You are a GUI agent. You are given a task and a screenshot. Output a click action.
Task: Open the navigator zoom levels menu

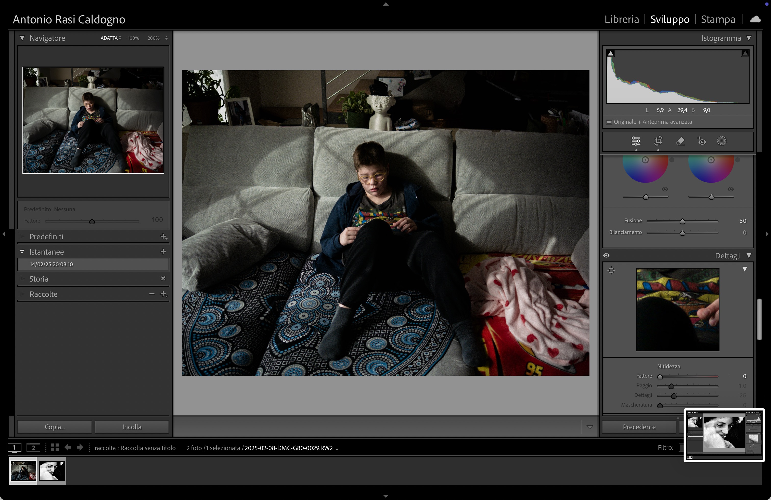tap(166, 38)
